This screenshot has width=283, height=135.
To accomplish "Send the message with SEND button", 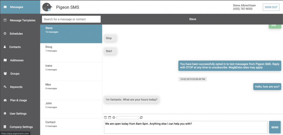I will [275, 127].
